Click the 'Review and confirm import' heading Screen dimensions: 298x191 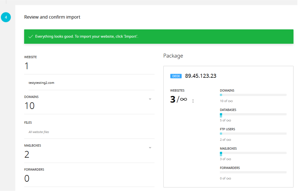pyautogui.click(x=52, y=17)
